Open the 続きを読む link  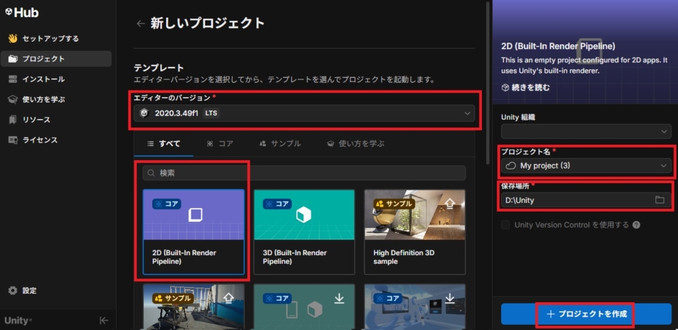coord(526,87)
